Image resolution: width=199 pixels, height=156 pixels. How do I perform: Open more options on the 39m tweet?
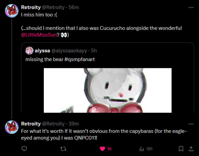[x=191, y=124]
